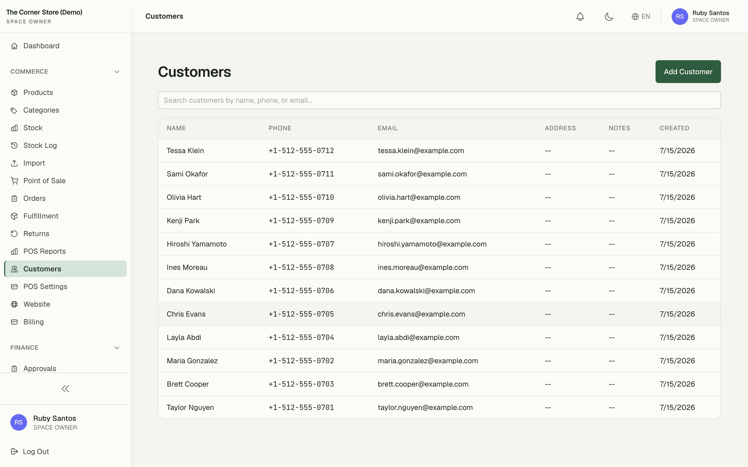748x467 pixels.
Task: Collapse sidebar with double chevron
Action: [x=65, y=389]
